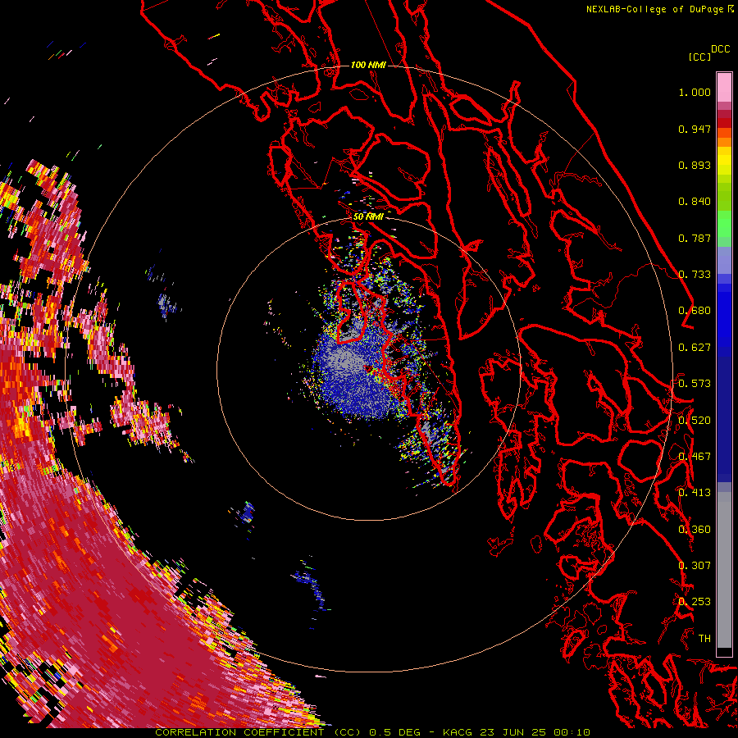Select the 100 NMI range ring label
This screenshot has width=738, height=738.
pos(368,65)
